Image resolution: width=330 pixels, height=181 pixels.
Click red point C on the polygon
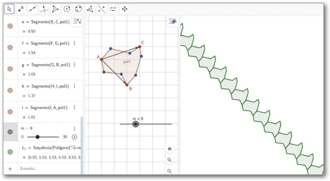click(x=140, y=47)
